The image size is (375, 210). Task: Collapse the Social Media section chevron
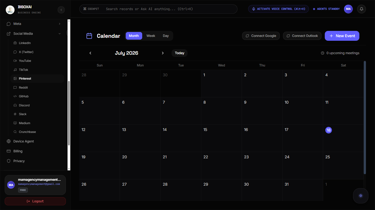pyautogui.click(x=60, y=34)
